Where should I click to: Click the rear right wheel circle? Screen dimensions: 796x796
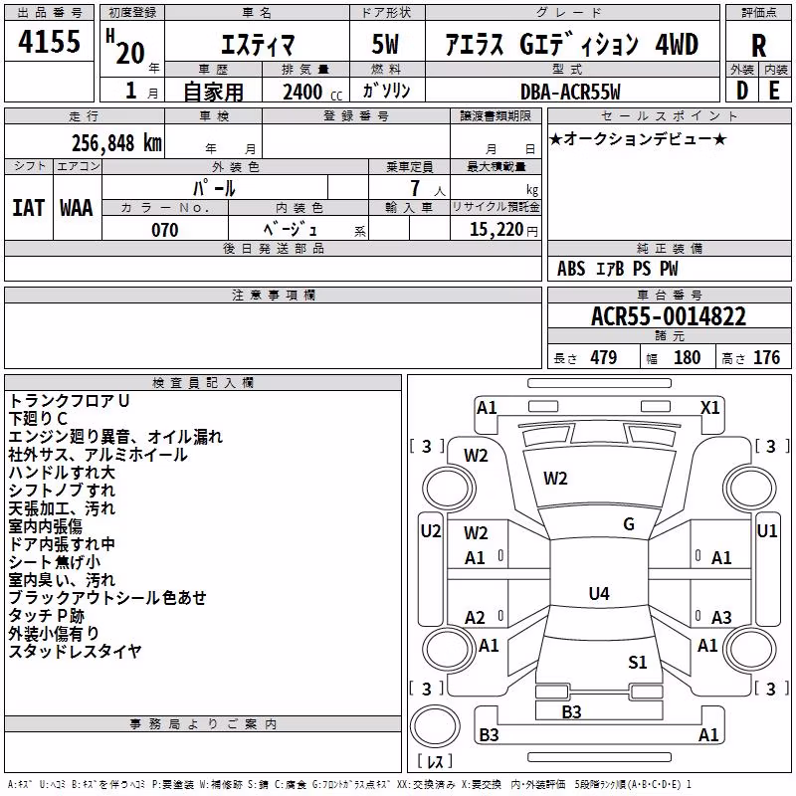click(749, 649)
